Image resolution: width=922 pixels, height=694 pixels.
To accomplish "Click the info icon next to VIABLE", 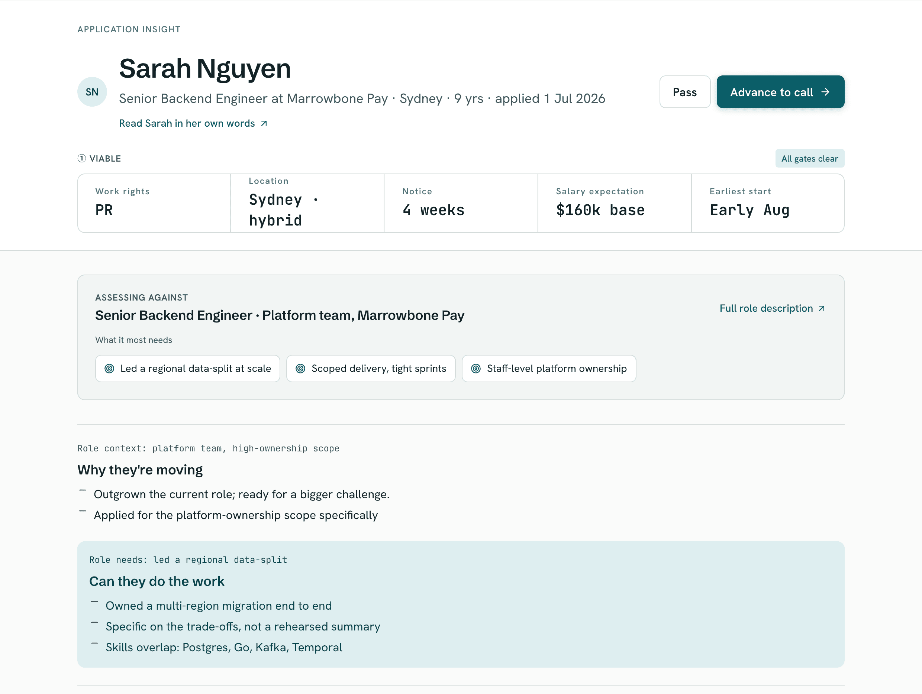I will (82, 158).
